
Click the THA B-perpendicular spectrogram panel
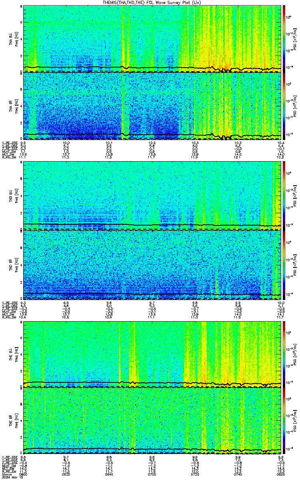[152, 39]
